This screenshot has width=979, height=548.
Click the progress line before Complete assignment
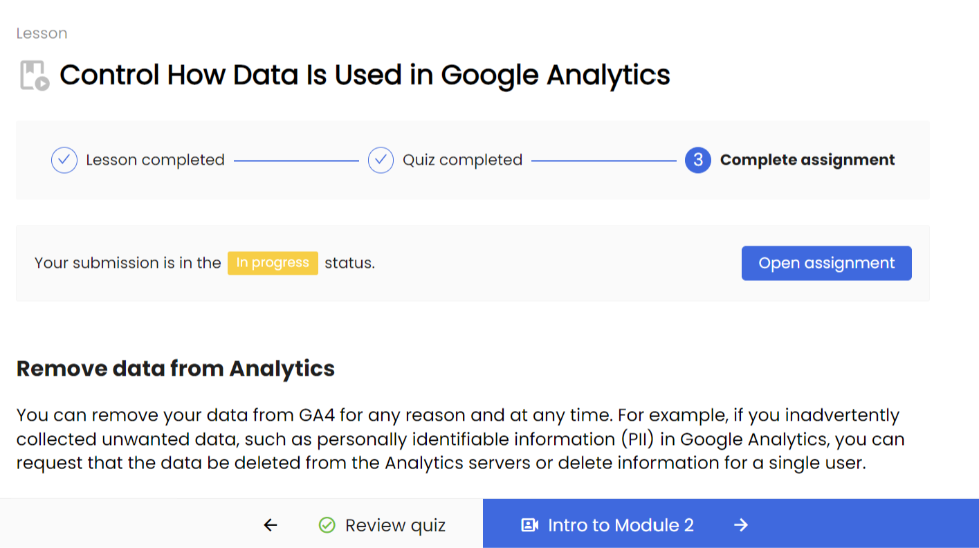[603, 161]
